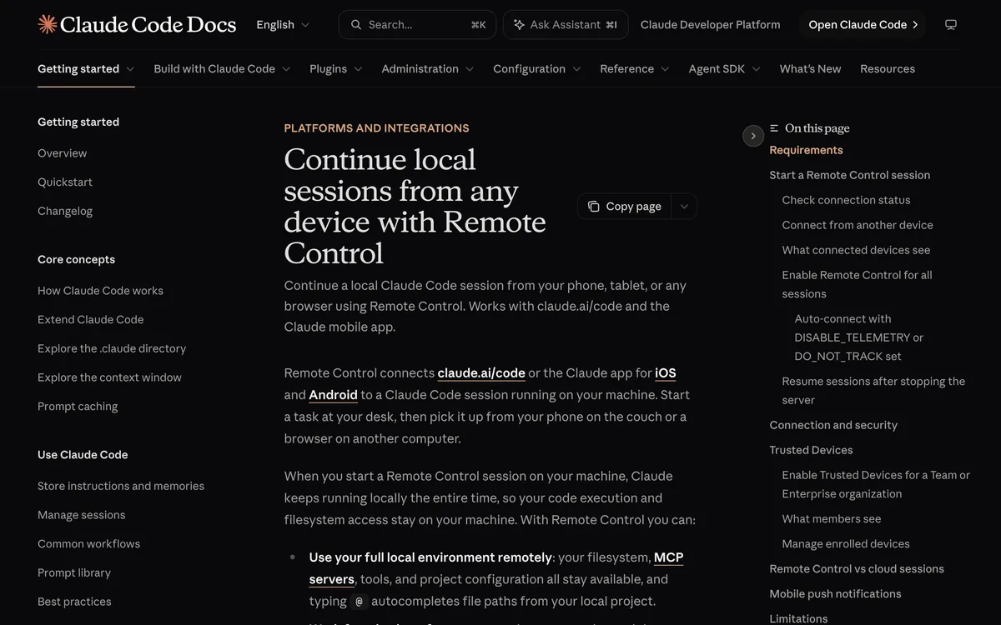Open the Prompt caching page
Image resolution: width=1001 pixels, height=625 pixels.
(x=78, y=407)
